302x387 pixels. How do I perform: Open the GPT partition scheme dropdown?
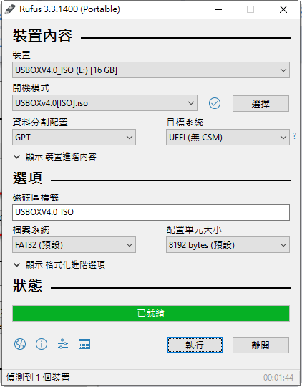tap(74, 137)
